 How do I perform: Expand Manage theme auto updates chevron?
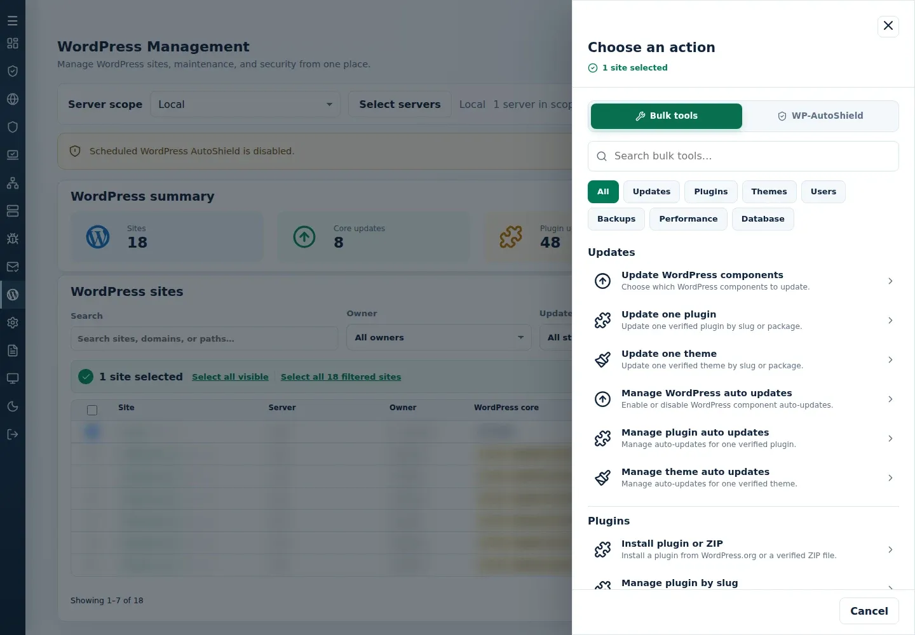coord(890,478)
